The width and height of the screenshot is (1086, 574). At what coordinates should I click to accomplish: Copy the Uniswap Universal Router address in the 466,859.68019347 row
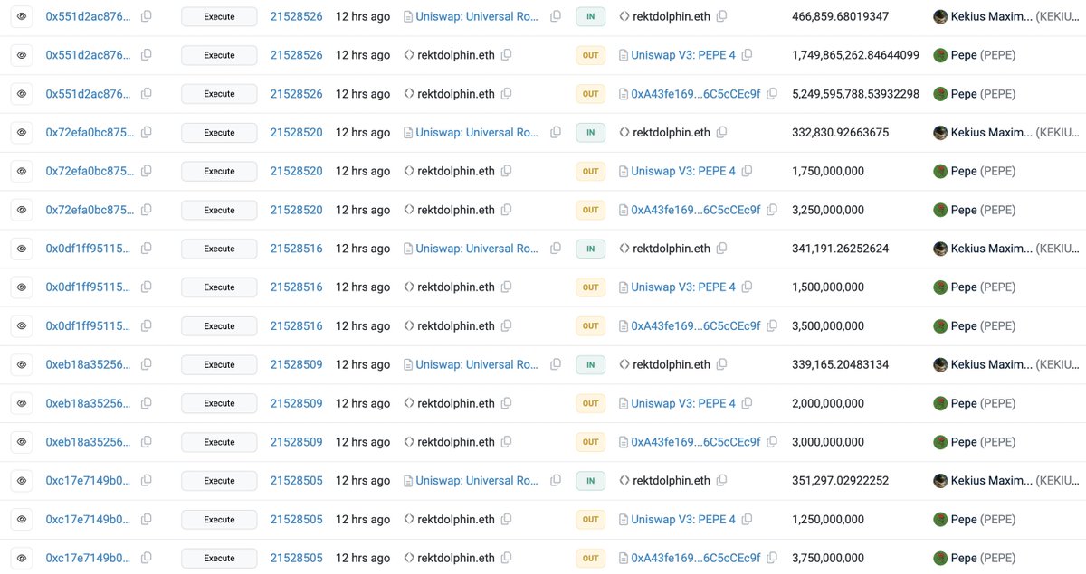click(556, 16)
